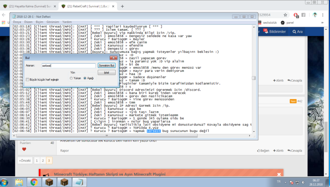330x187 pixels.
Task: Toggle Büyük küçük harf eşleştir checkbox
Action: (x=27, y=79)
